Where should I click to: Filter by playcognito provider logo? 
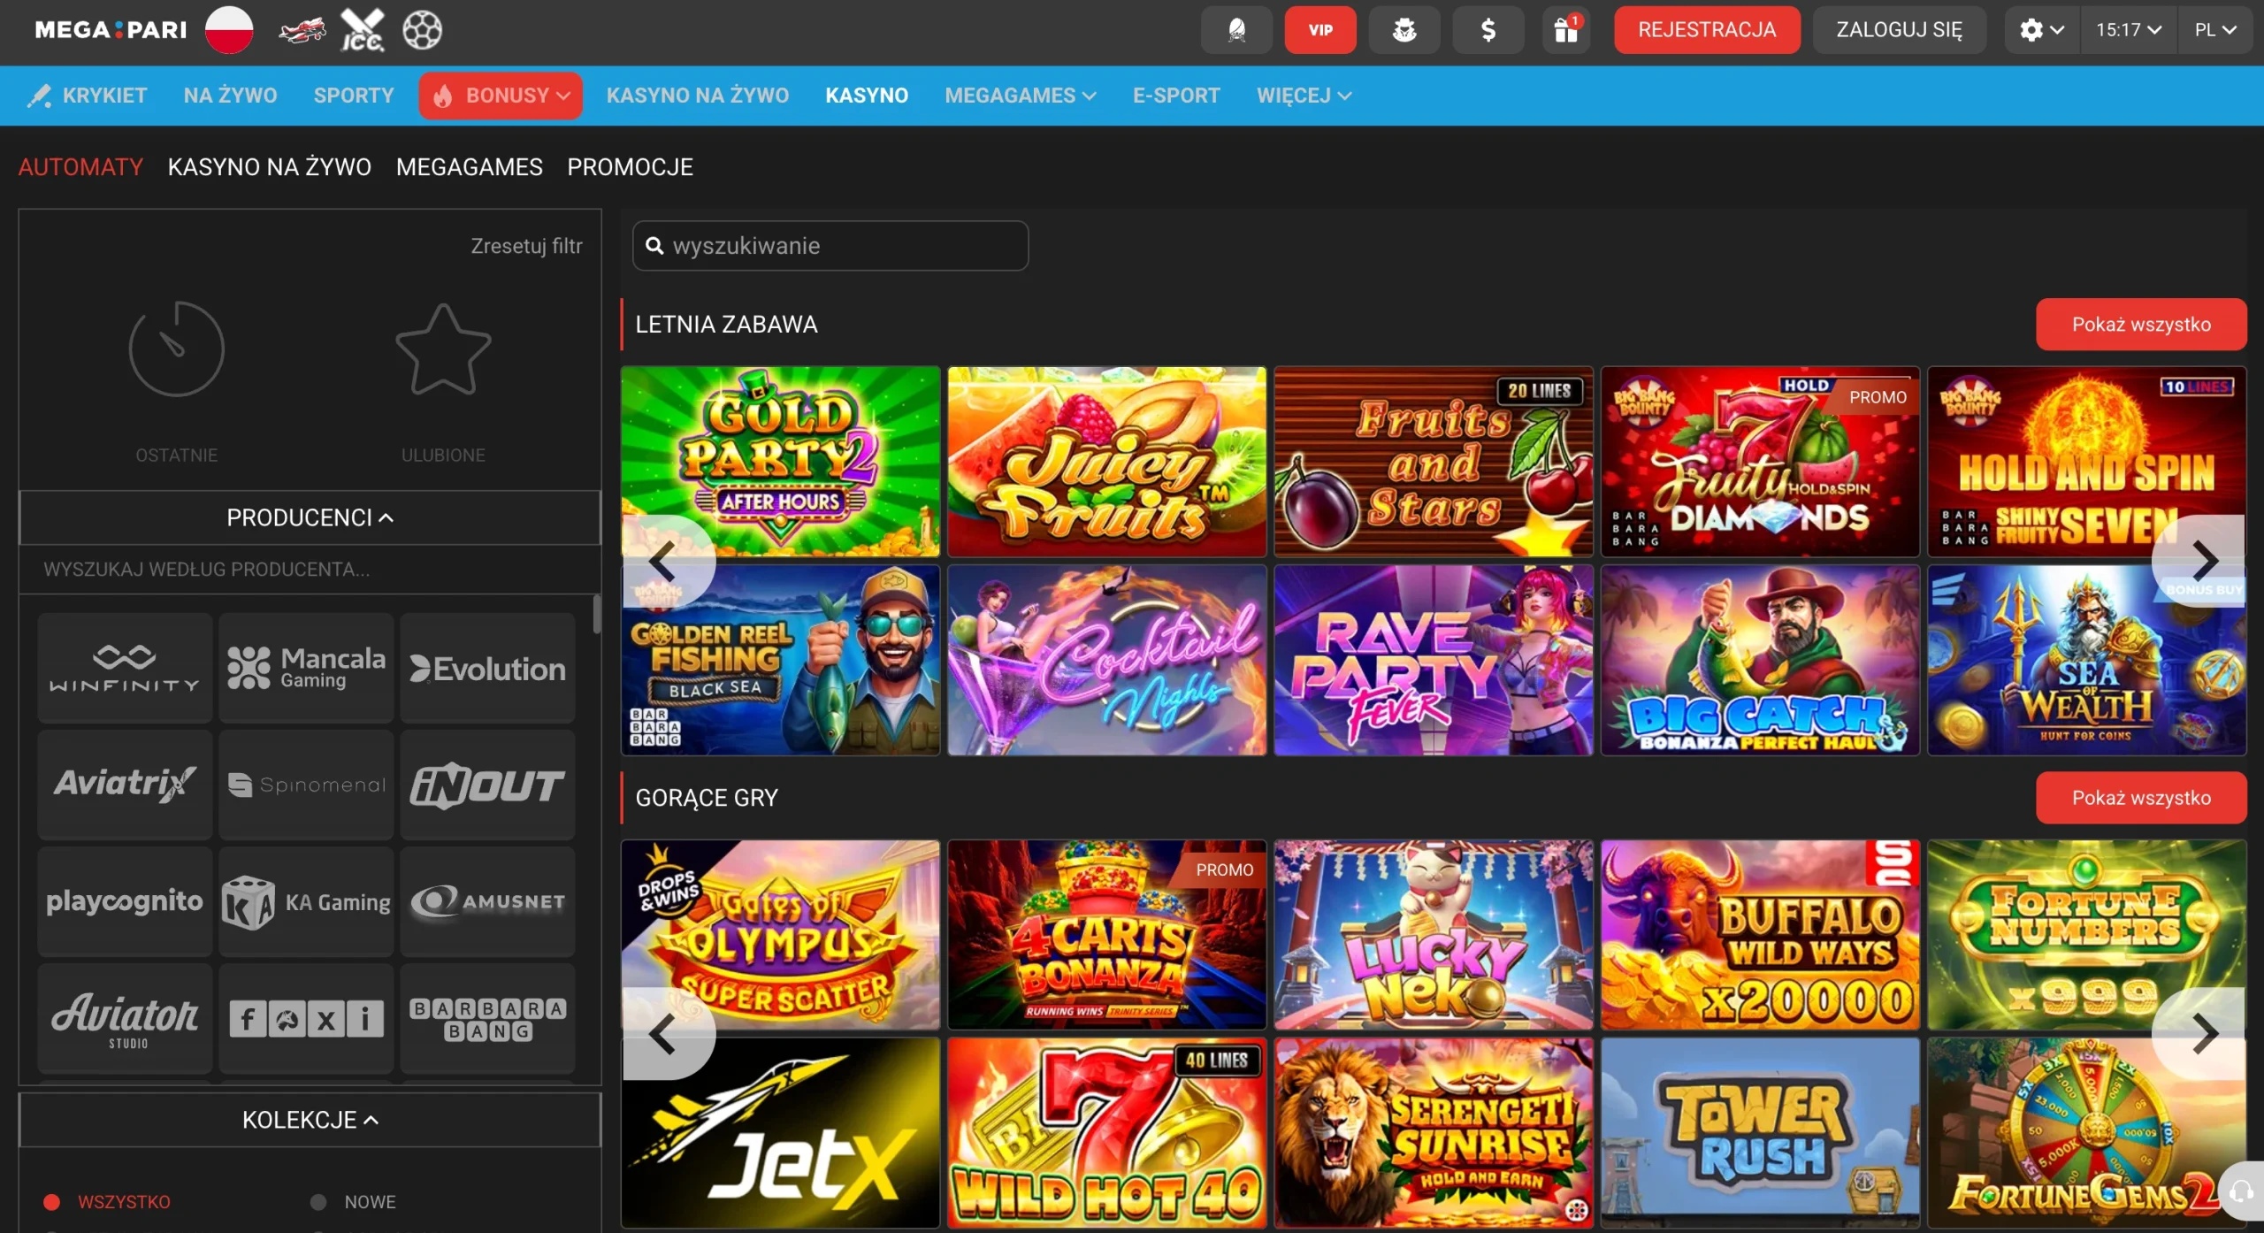click(x=125, y=901)
